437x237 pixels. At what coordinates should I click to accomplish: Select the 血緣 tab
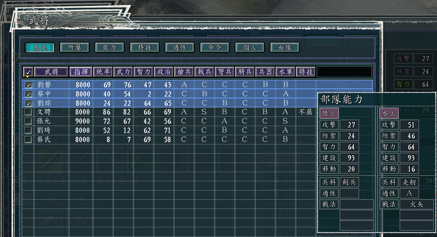285,47
